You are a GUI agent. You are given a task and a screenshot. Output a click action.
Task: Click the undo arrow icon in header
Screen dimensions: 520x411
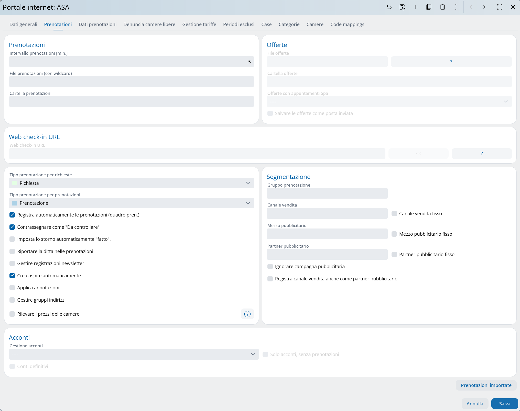(x=389, y=7)
